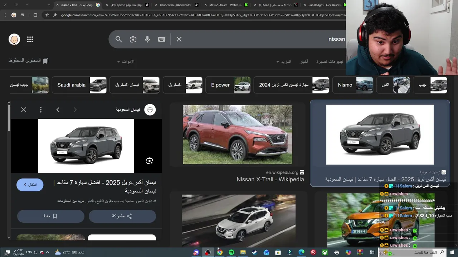The width and height of the screenshot is (458, 257).
Task: Open the weather widget showing 23°C
Action: [69, 252]
